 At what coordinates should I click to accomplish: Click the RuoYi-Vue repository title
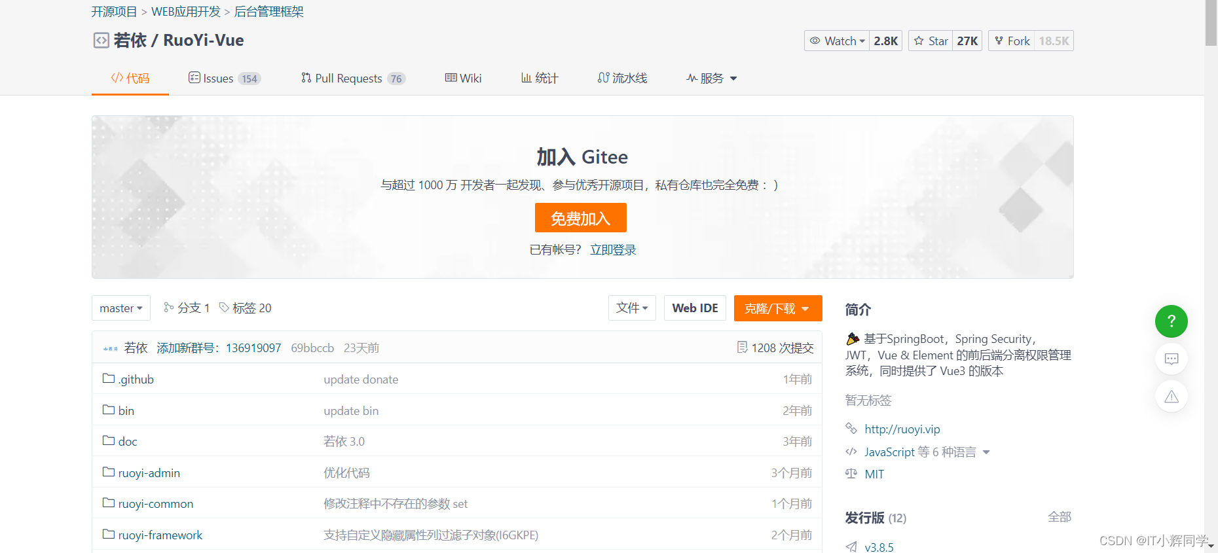pos(203,41)
